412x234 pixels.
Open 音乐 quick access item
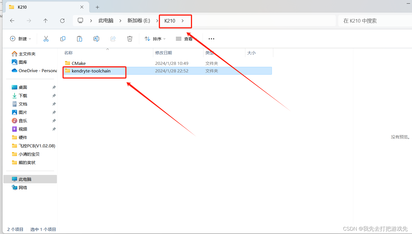click(20, 121)
